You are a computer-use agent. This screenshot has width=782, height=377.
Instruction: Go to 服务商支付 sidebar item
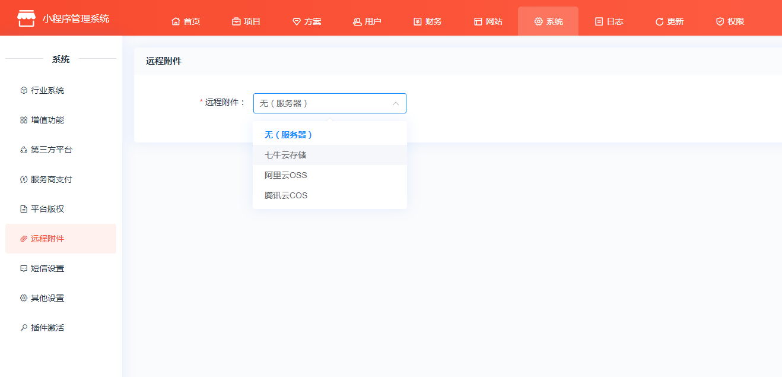[x=61, y=179]
